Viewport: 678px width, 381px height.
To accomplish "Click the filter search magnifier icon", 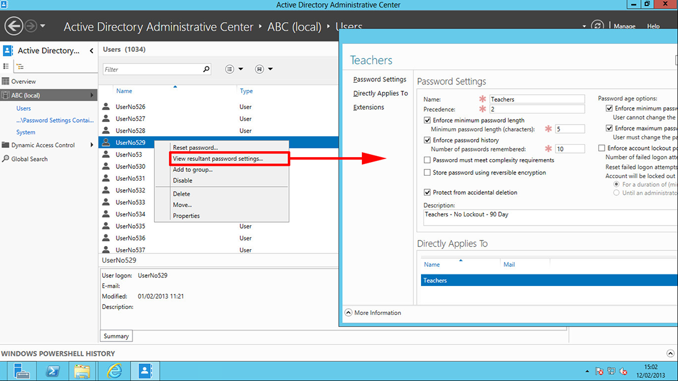I will [206, 69].
